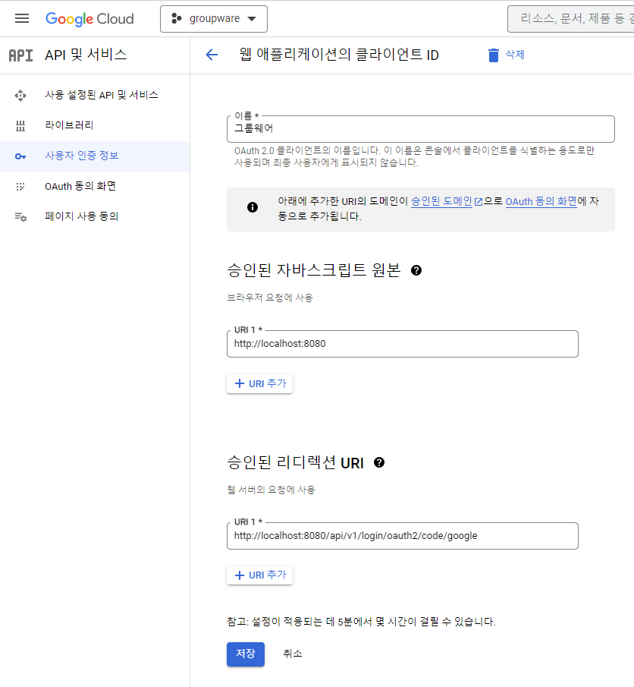Viewport: 634px width, 687px height.
Task: Expand the project dropdown arrow
Action: [250, 18]
